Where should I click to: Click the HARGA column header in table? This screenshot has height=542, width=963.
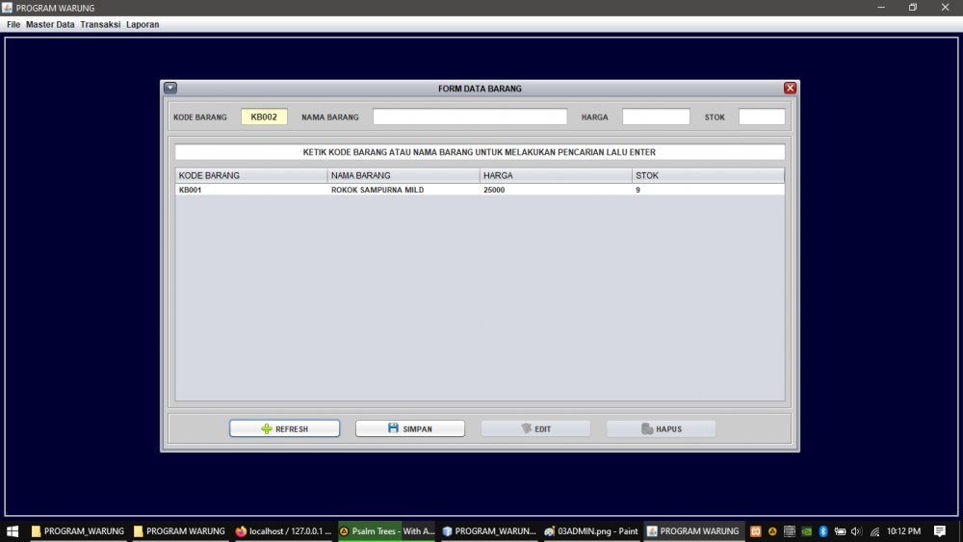[555, 175]
